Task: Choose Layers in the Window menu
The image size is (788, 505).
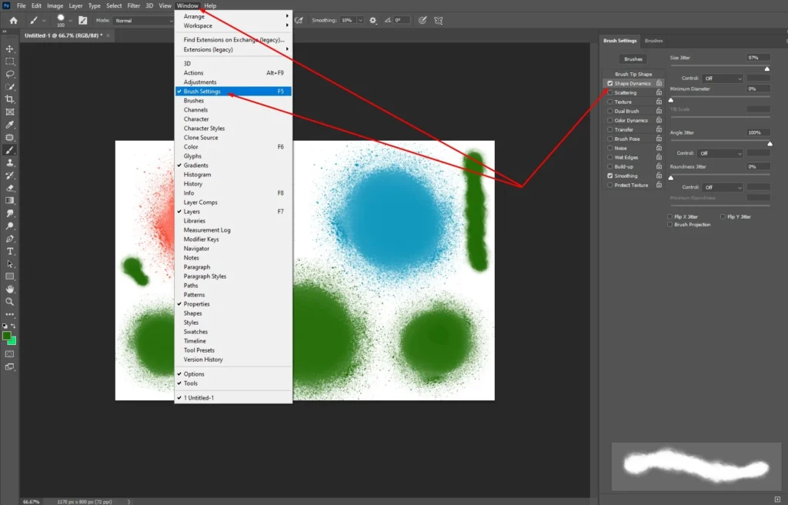Action: coord(233,211)
